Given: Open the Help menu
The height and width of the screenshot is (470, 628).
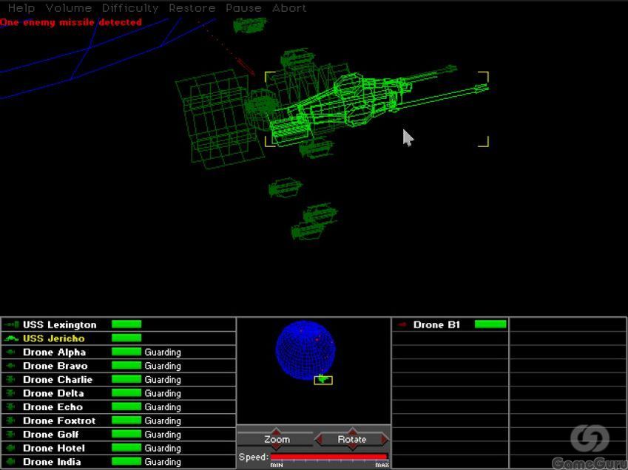Looking at the screenshot, I should [x=21, y=8].
